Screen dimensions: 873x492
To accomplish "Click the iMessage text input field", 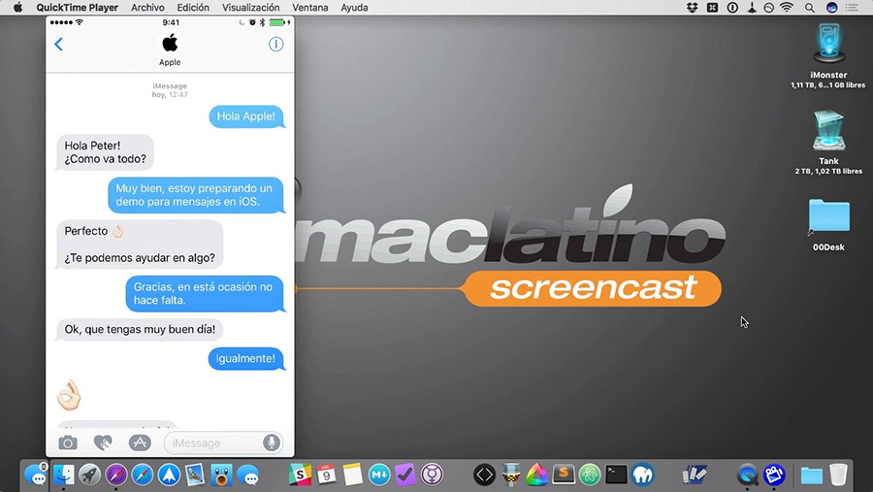I will point(223,443).
